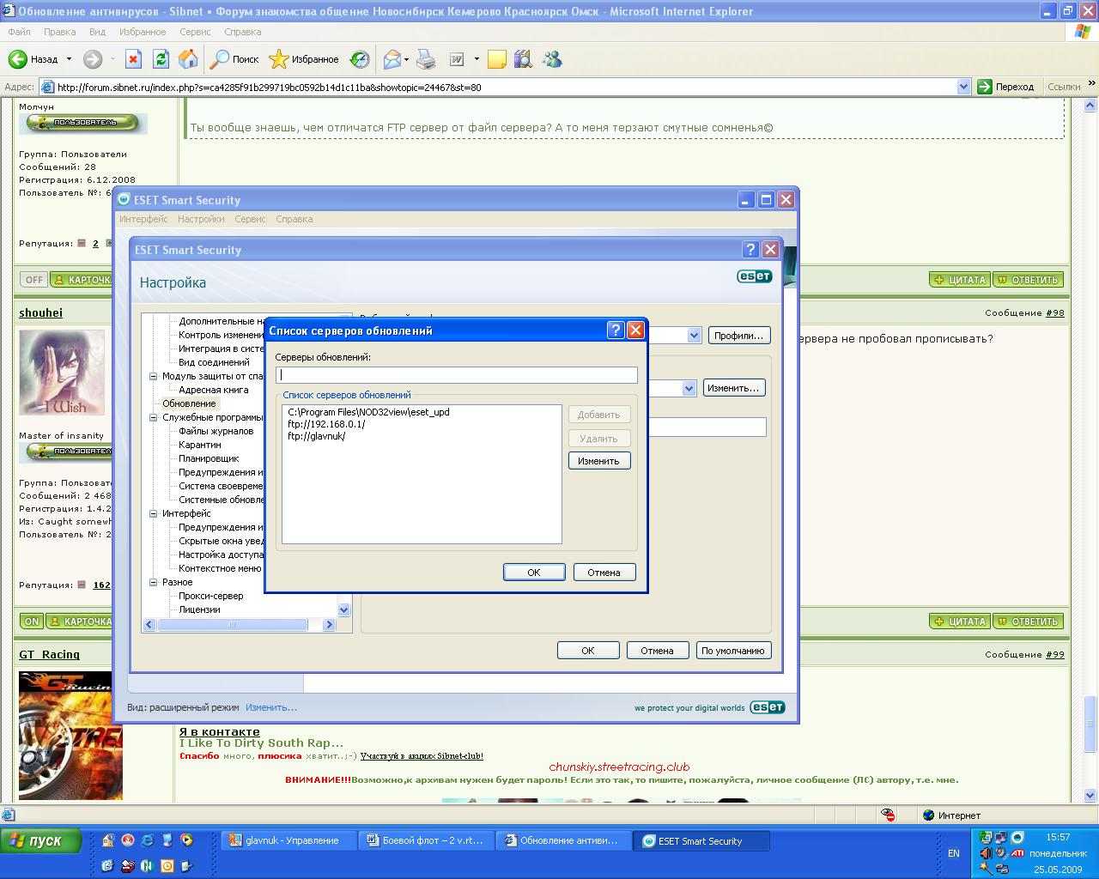Open the Сервис menu in IE menu bar

tap(195, 32)
